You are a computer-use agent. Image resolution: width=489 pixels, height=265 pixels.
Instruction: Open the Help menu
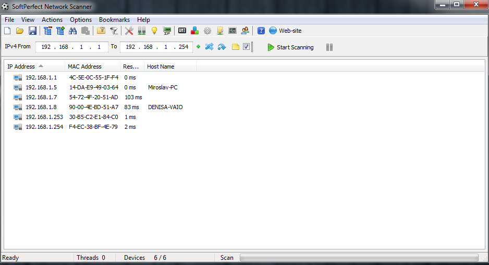click(x=143, y=20)
